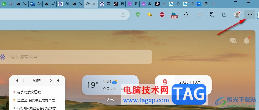Switch to the Tencent '腾' tab
This screenshot has height=110, width=259.
coord(202,4)
